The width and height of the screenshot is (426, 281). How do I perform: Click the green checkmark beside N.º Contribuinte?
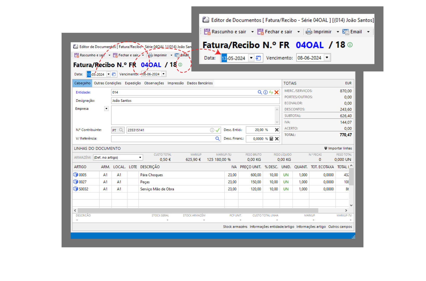coord(218,130)
